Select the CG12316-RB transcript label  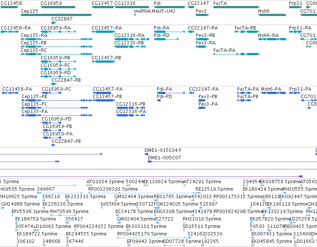pos(129,43)
